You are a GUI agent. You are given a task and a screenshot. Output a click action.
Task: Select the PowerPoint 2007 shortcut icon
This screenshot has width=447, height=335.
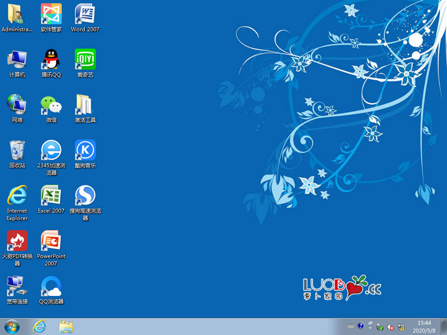[51, 241]
